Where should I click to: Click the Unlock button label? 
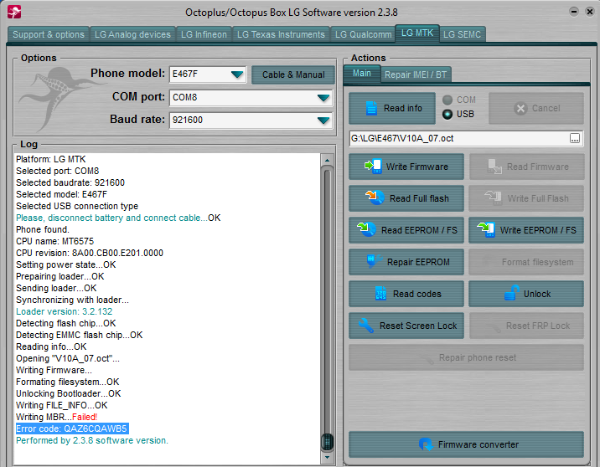537,294
